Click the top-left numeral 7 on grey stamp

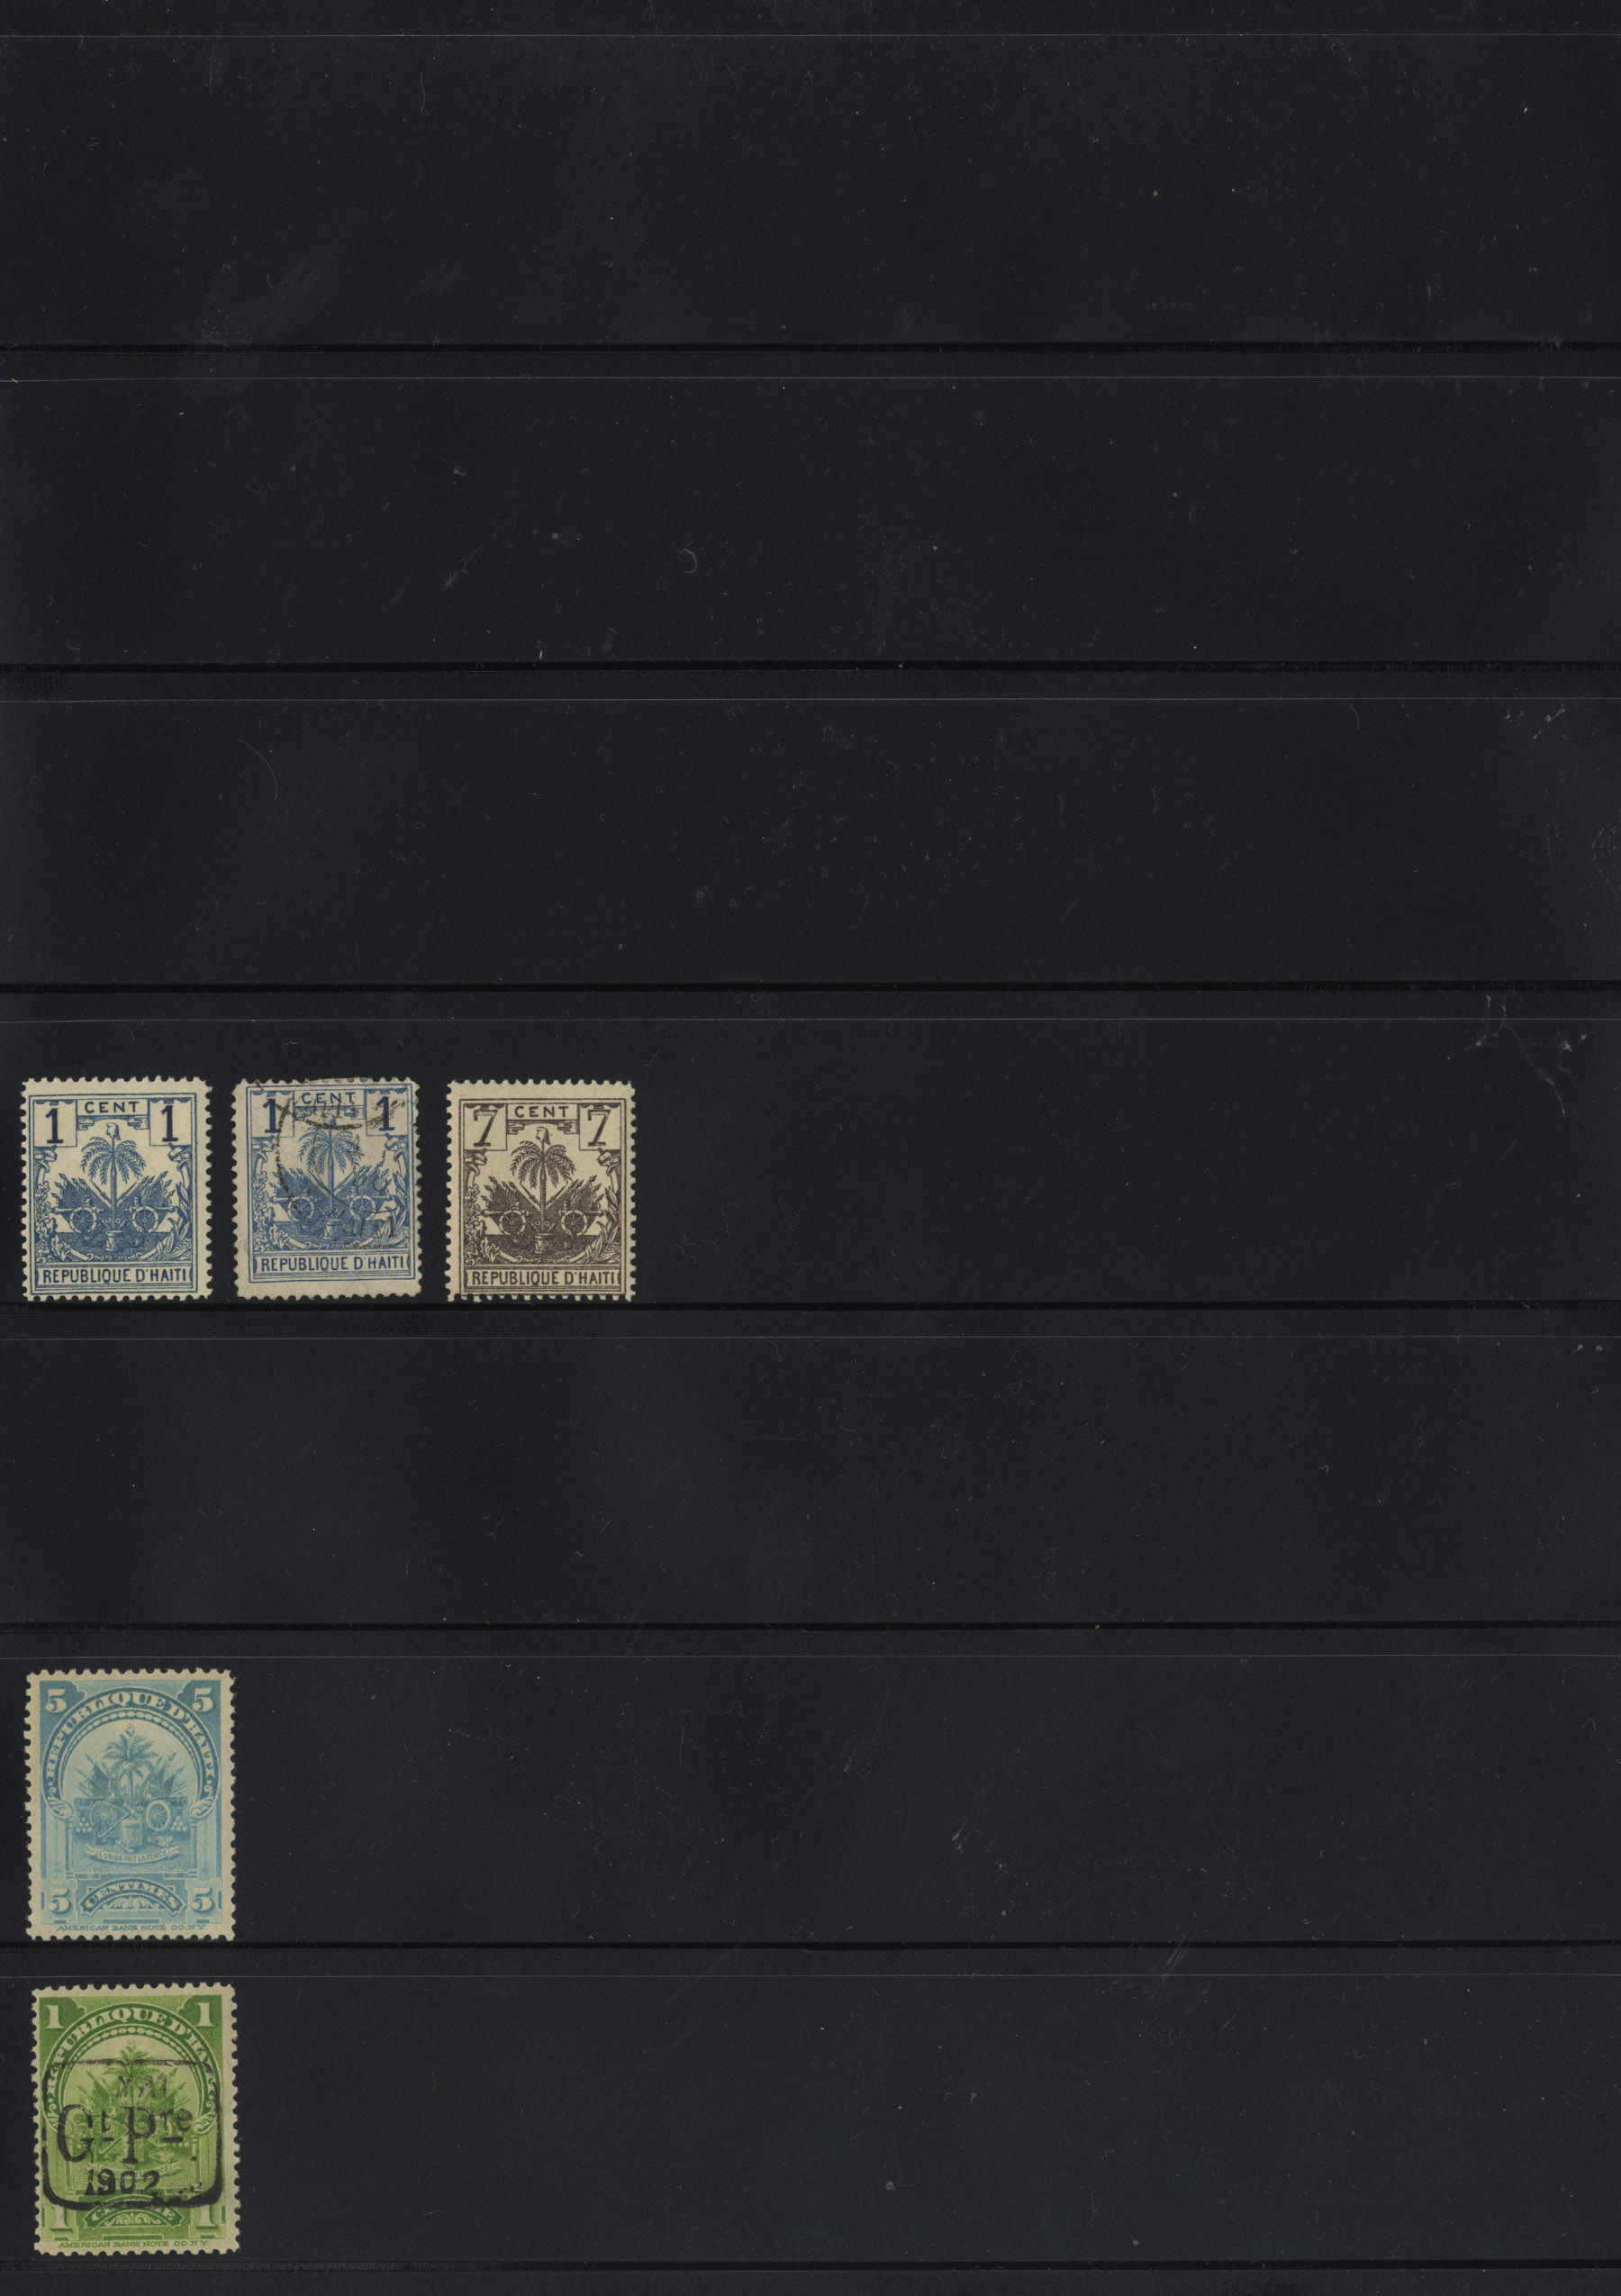tap(484, 1126)
